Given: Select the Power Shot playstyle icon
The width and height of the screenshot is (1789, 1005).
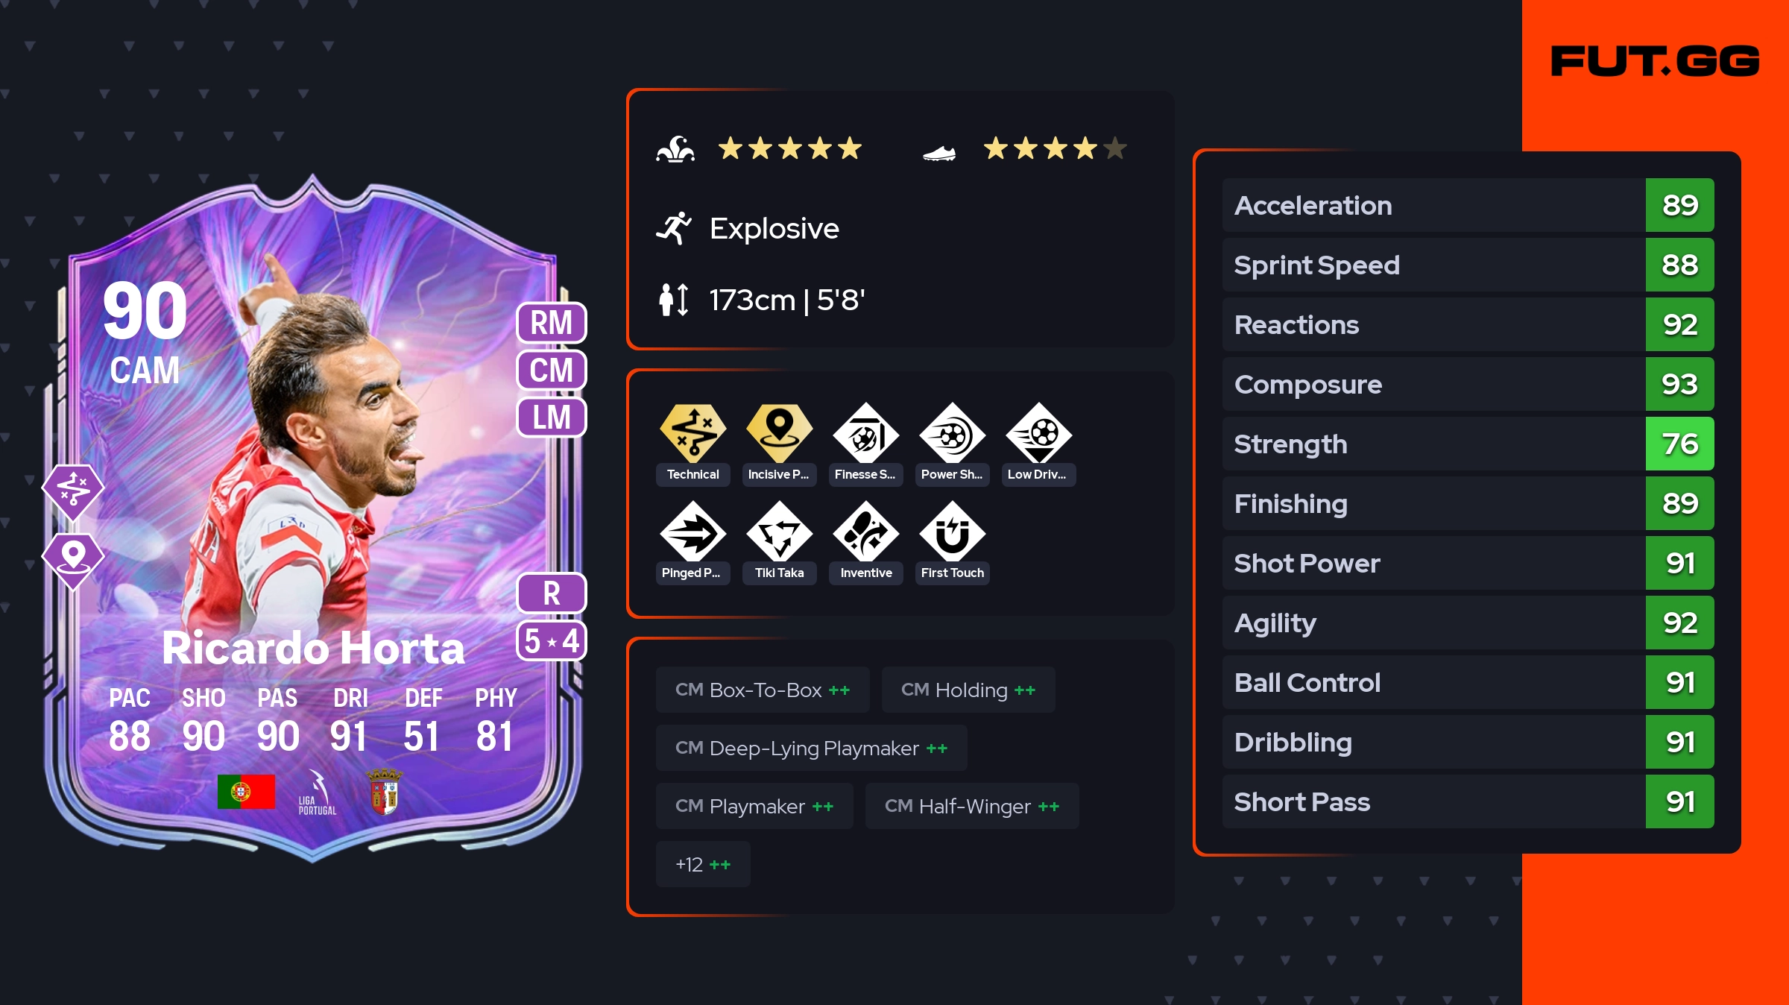Looking at the screenshot, I should 952,434.
